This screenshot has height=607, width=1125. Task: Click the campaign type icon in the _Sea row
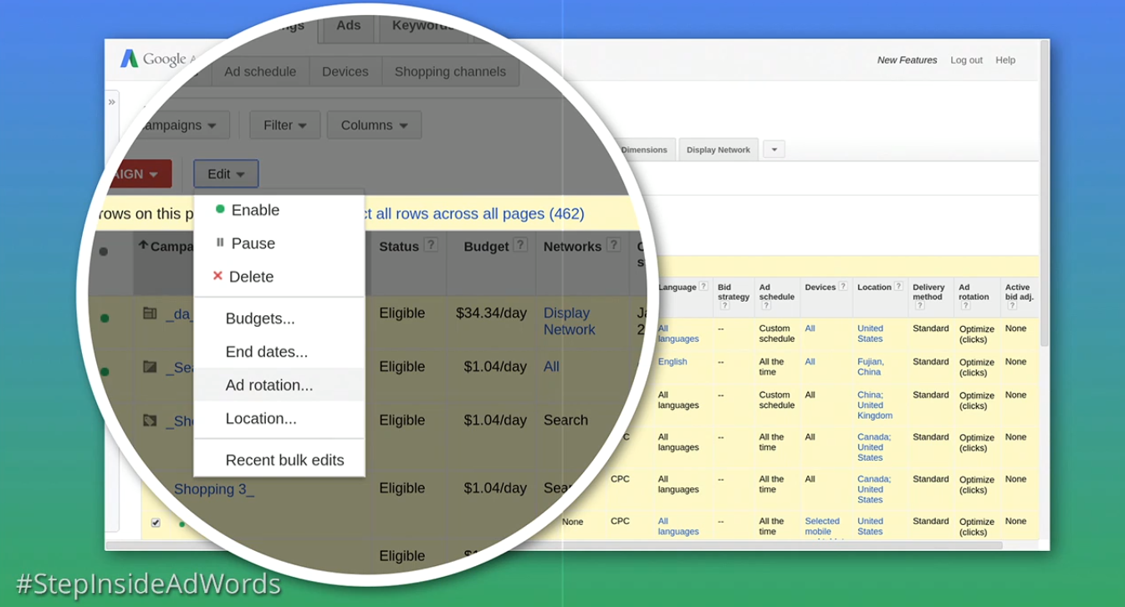pos(150,366)
